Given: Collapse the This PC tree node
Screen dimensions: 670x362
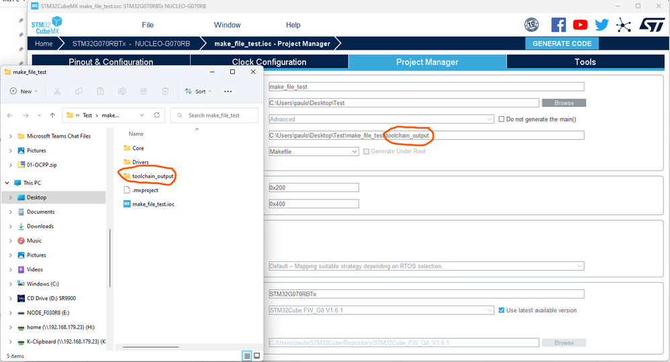Looking at the screenshot, I should point(7,183).
